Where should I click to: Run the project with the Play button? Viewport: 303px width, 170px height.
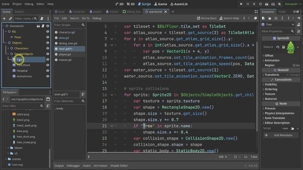(x=241, y=4)
